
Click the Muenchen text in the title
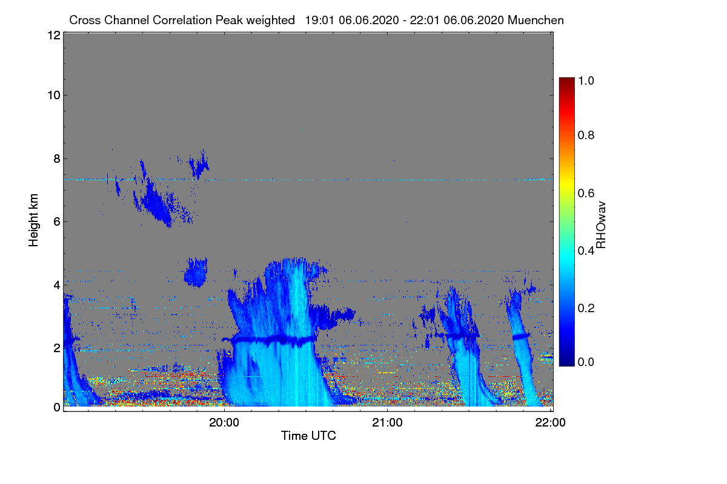[x=536, y=20]
